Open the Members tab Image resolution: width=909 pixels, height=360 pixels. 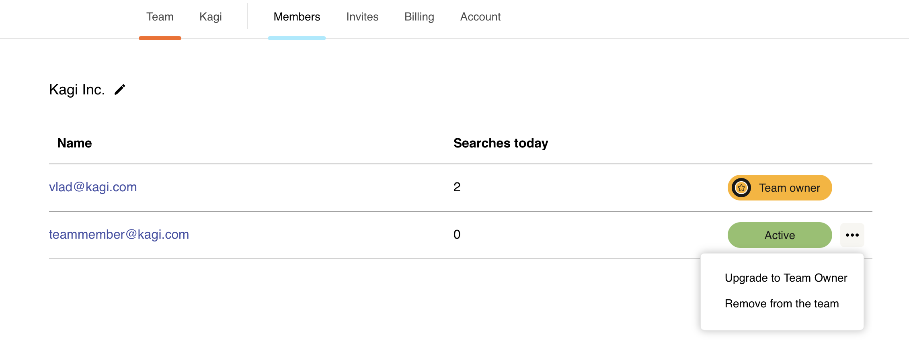click(x=297, y=17)
